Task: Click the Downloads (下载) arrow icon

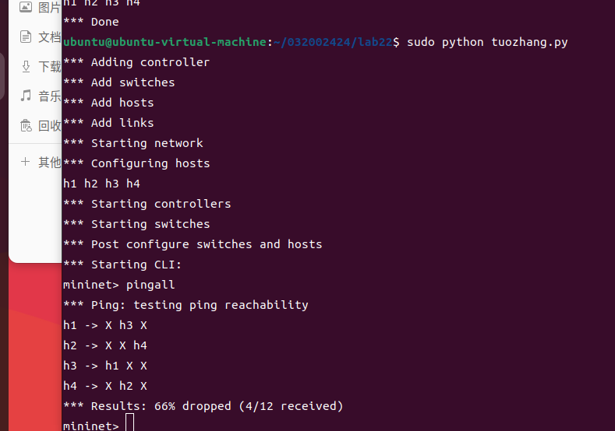Action: pyautogui.click(x=26, y=67)
